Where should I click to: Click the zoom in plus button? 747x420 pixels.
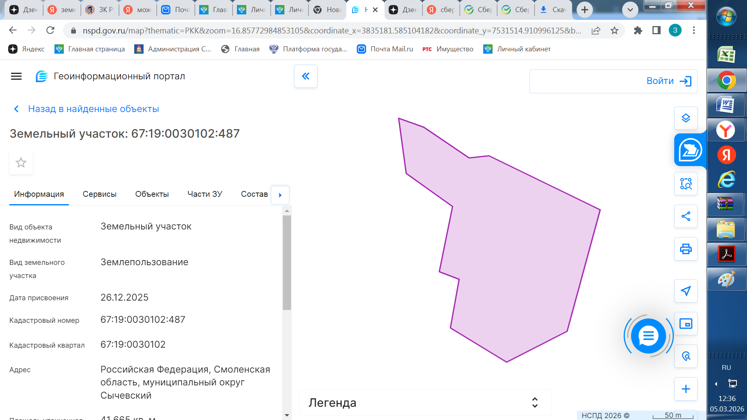click(x=686, y=389)
